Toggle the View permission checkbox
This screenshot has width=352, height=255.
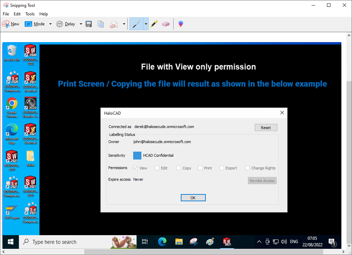point(135,168)
